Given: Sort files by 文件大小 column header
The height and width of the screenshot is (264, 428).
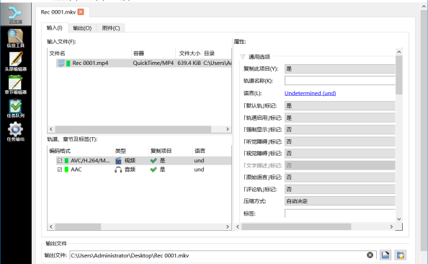Looking at the screenshot, I should tap(189, 53).
